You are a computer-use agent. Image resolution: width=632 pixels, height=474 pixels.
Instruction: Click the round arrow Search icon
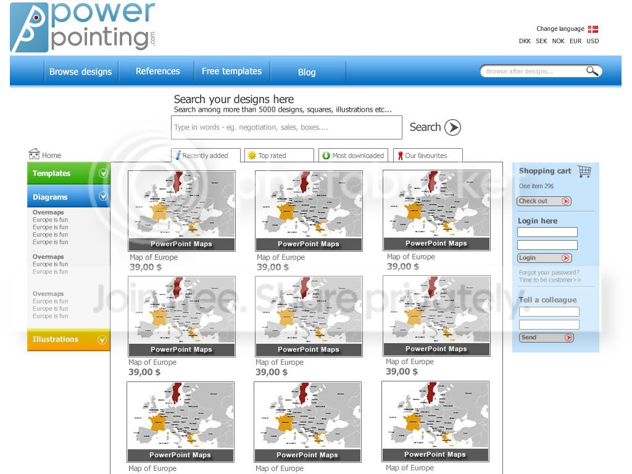click(452, 127)
